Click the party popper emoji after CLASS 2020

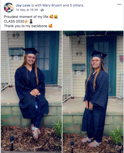(26, 21)
